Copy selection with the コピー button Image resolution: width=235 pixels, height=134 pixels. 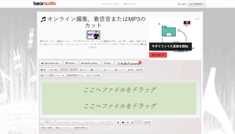pyautogui.click(x=84, y=70)
